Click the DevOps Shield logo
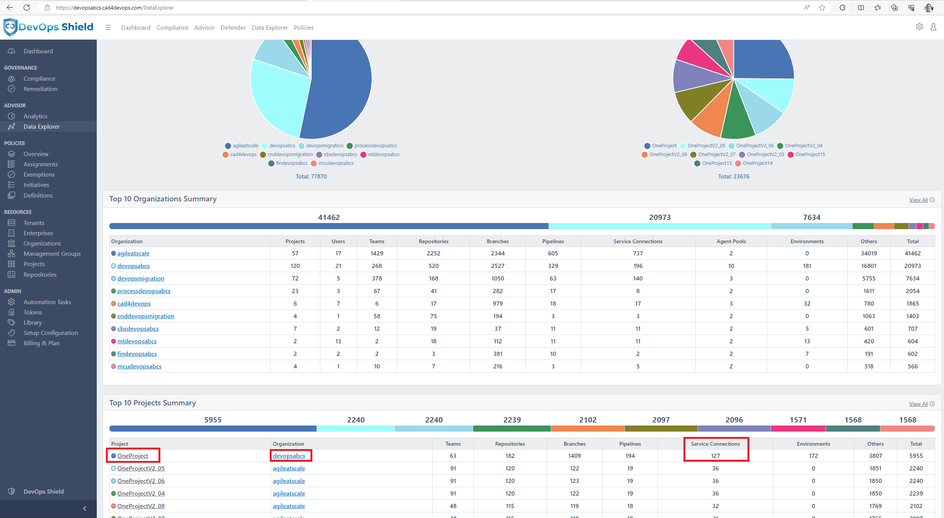Image resolution: width=944 pixels, height=518 pixels. pos(48,27)
